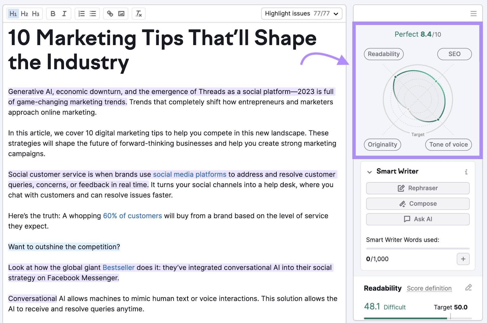Viewport: 487px width, 323px height.
Task: Open the Score definition link
Action: point(429,288)
